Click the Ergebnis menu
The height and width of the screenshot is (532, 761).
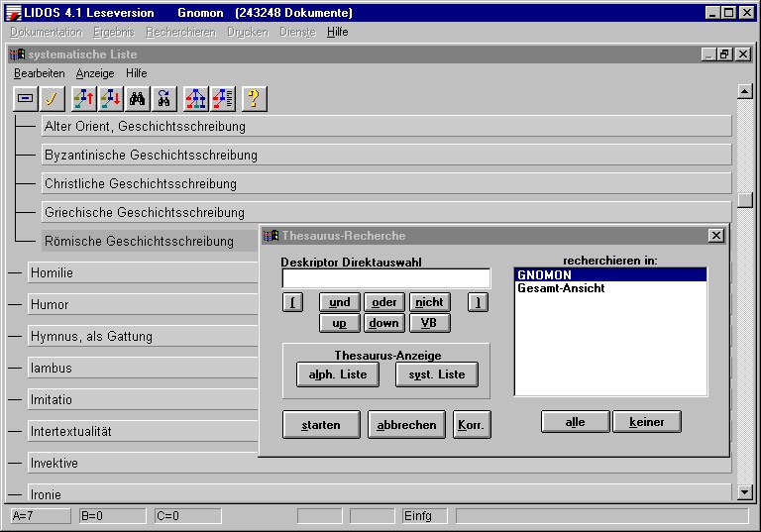coord(114,32)
